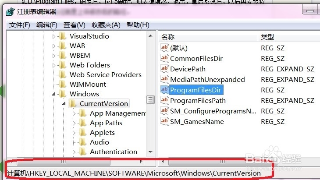This screenshot has width=320, height=180.
Task: Click the string icon beside ProgramFilesPath
Action: tap(164, 100)
